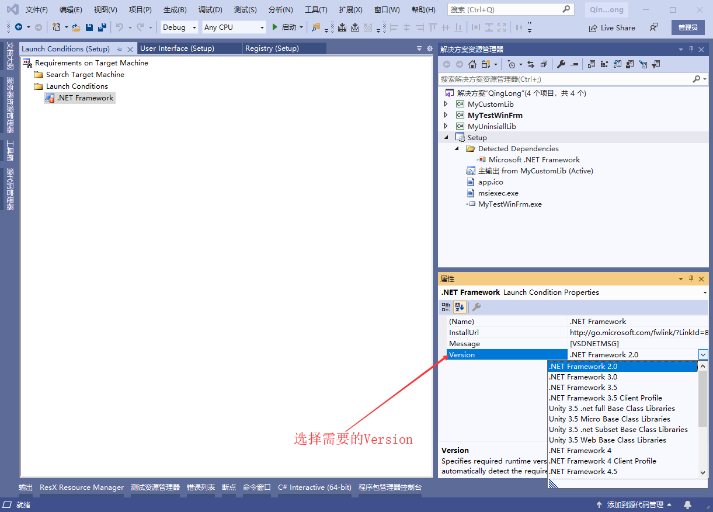Viewport: 713px width, 512px height.
Task: Collapse All items in Solution Explorer
Action: tap(544, 64)
